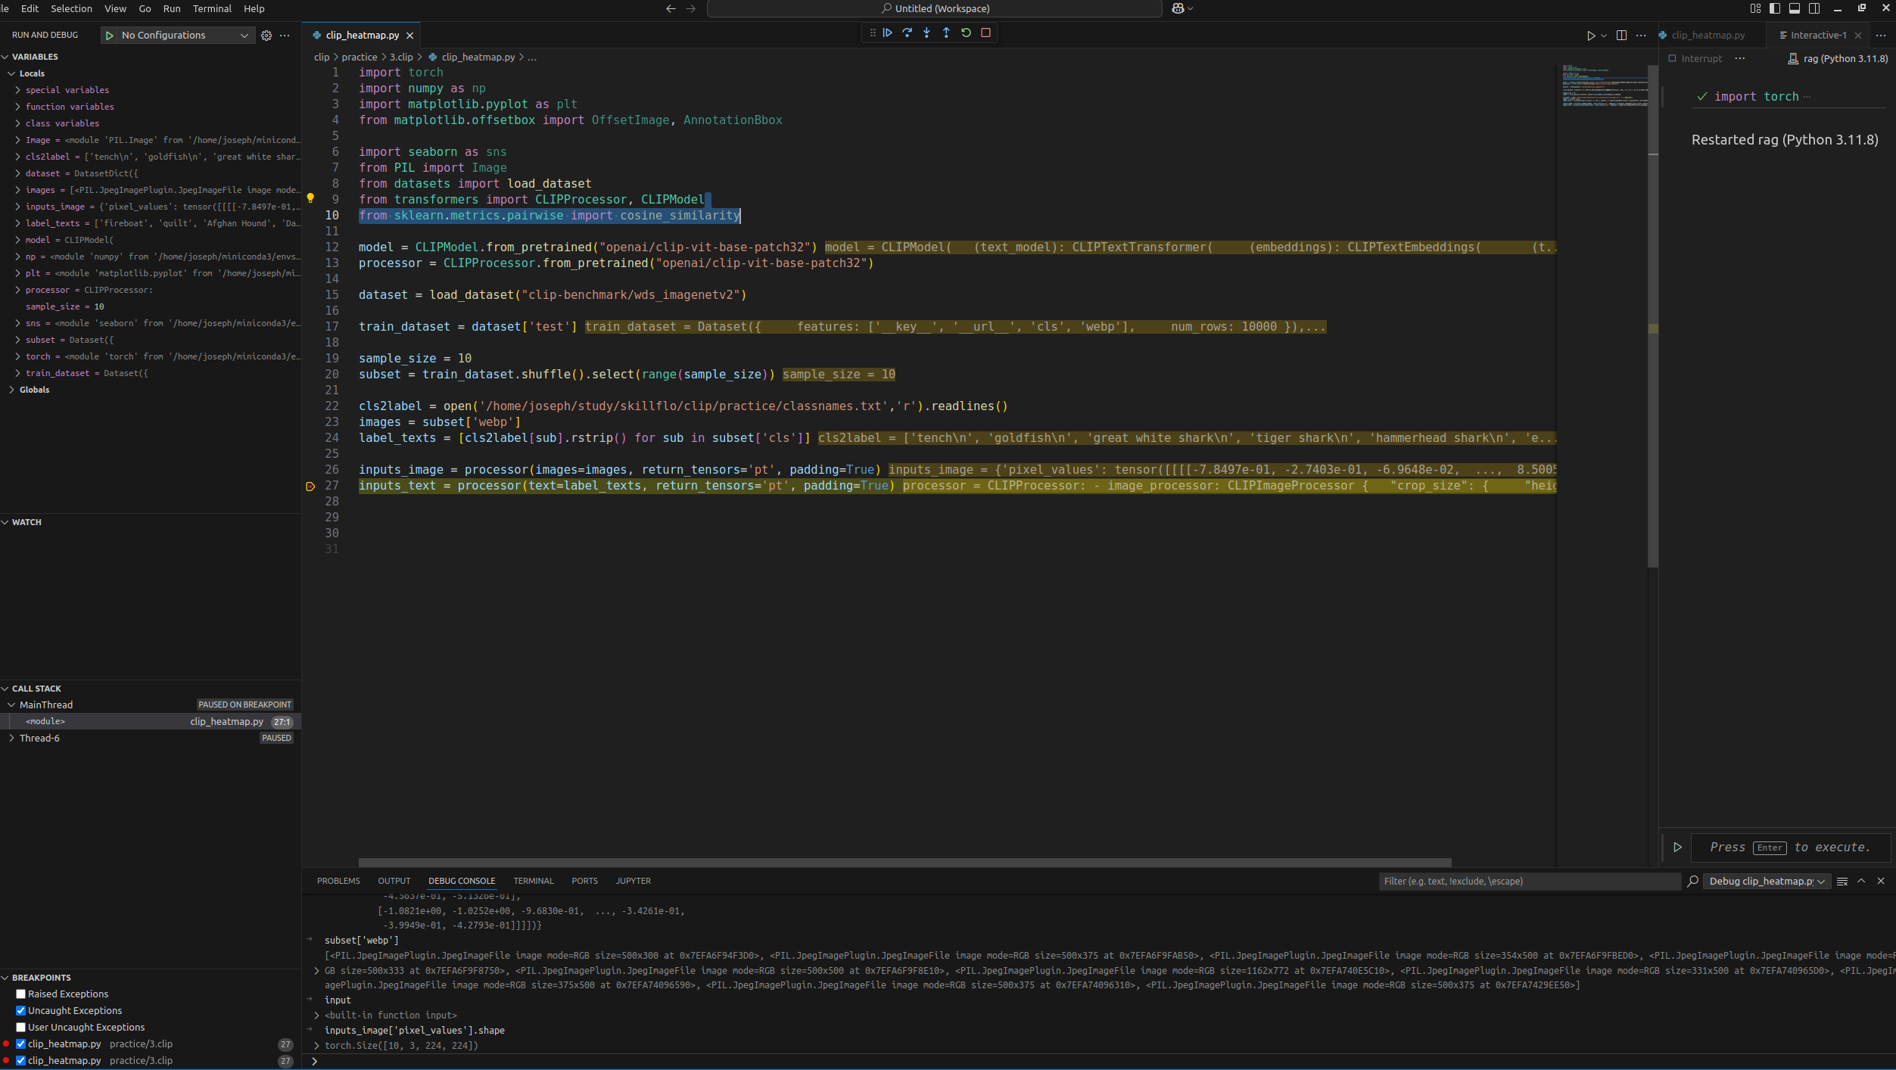The height and width of the screenshot is (1070, 1896).
Task: Click the horizontal scrollbar under the editor
Action: 904,862
